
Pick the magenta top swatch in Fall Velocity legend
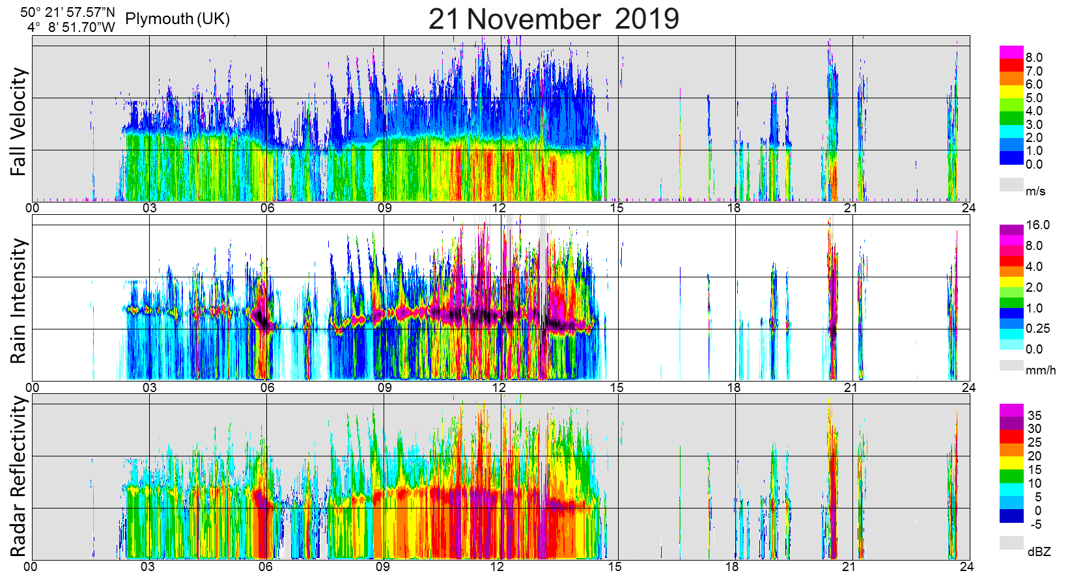point(1011,52)
